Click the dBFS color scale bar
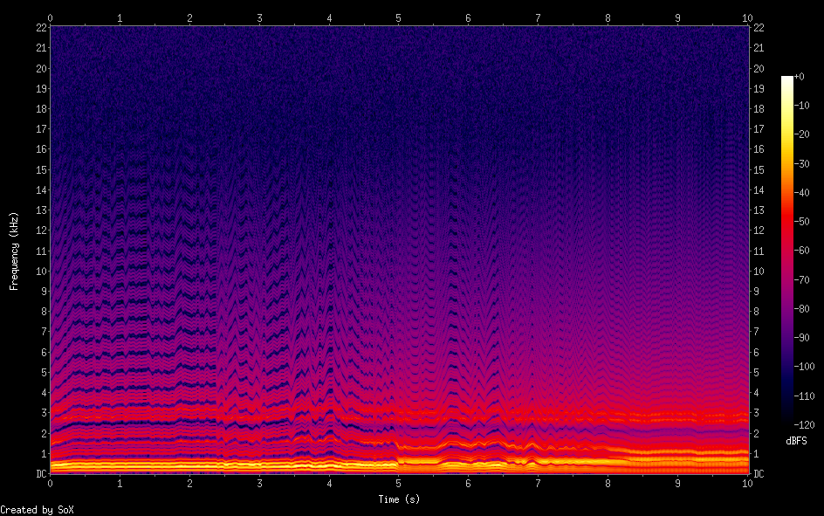 point(787,250)
